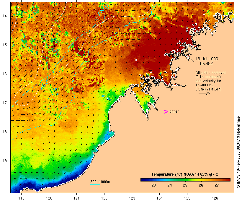This screenshot has width=242, height=201.
Task: Click the longitude axis label '124'
Action: [x=159, y=198]
